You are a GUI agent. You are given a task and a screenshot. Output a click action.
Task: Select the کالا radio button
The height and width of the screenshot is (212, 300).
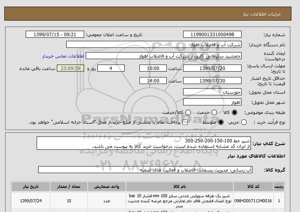tap(234, 112)
